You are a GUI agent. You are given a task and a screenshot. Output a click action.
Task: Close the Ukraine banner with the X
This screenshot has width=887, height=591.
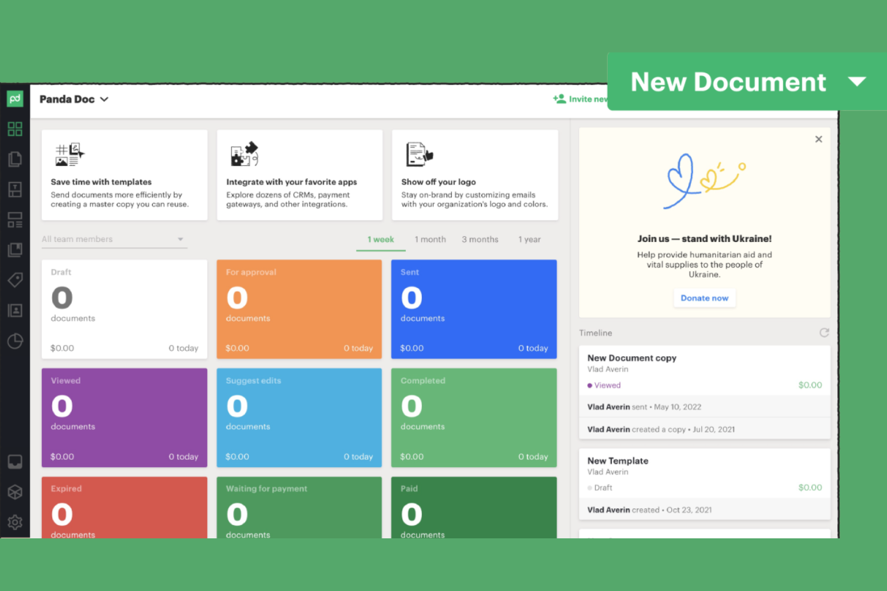tap(819, 139)
